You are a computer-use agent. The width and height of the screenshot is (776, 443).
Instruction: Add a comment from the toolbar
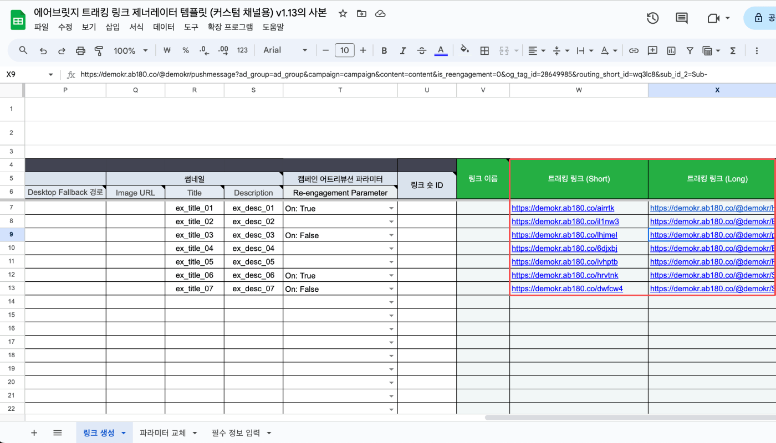tap(652, 50)
